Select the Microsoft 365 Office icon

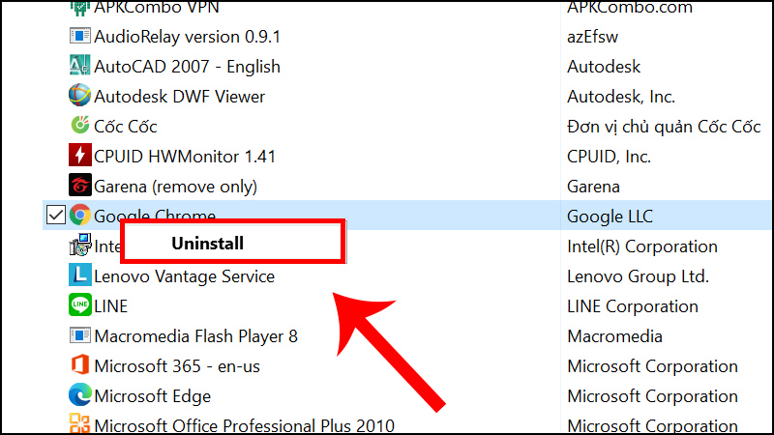tap(80, 366)
